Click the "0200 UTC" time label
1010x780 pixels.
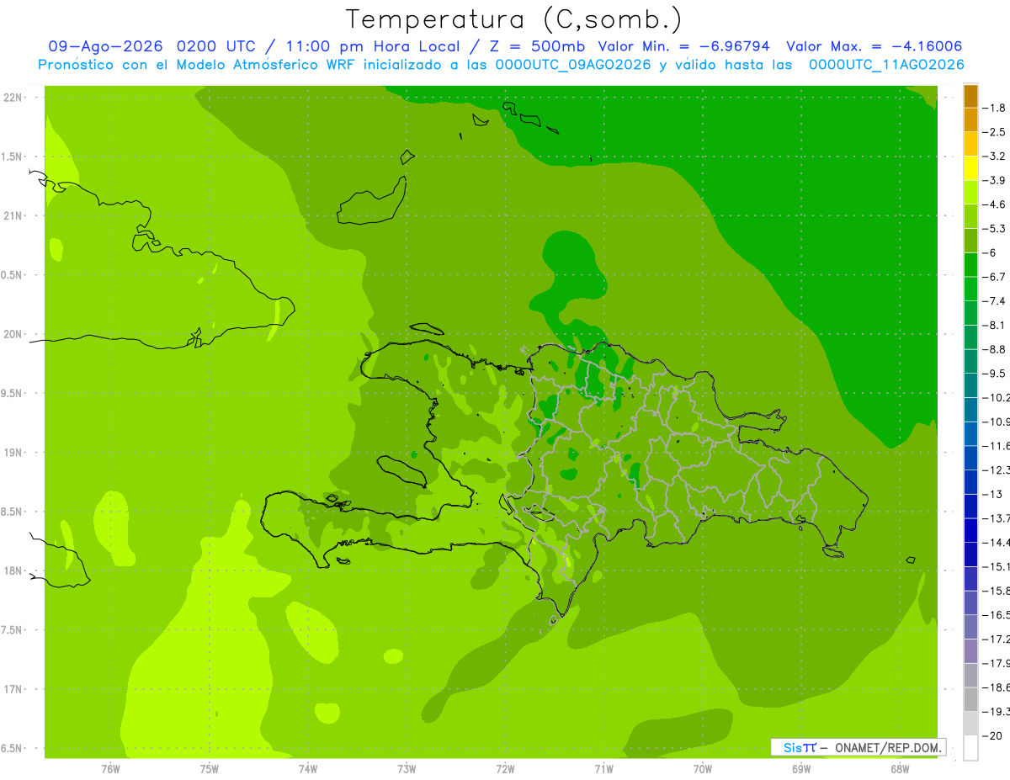(215, 46)
